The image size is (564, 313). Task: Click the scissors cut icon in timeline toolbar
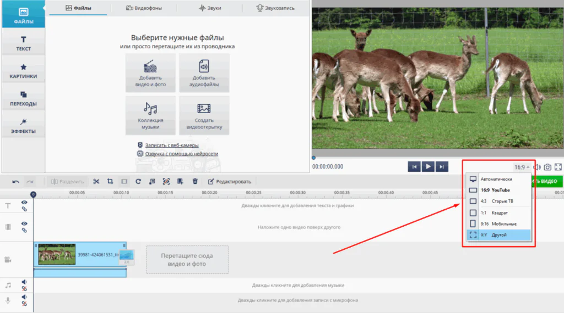[x=96, y=181]
